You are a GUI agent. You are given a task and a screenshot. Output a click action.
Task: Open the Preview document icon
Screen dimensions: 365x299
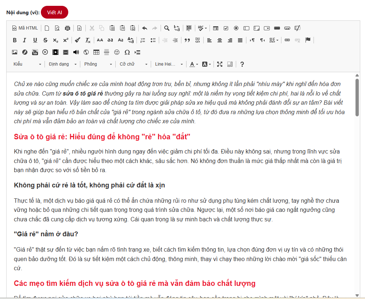(x=57, y=28)
